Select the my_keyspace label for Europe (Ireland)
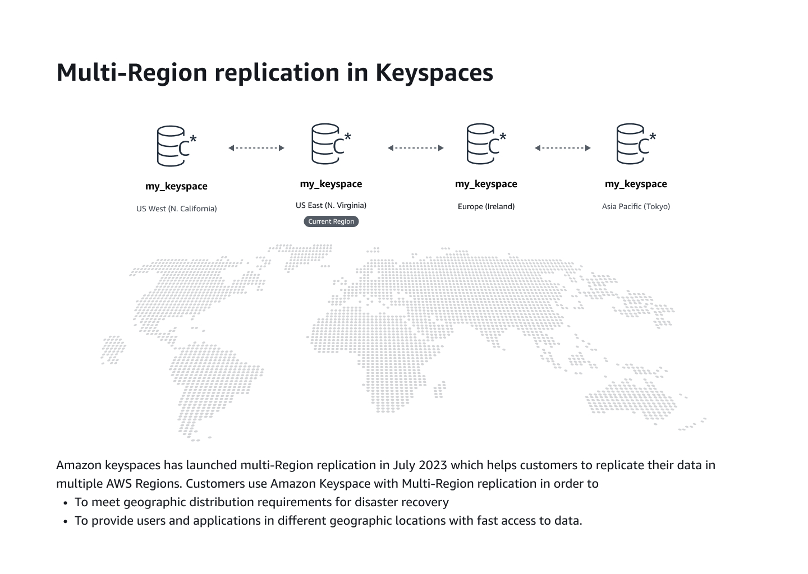The image size is (808, 574). tap(486, 183)
